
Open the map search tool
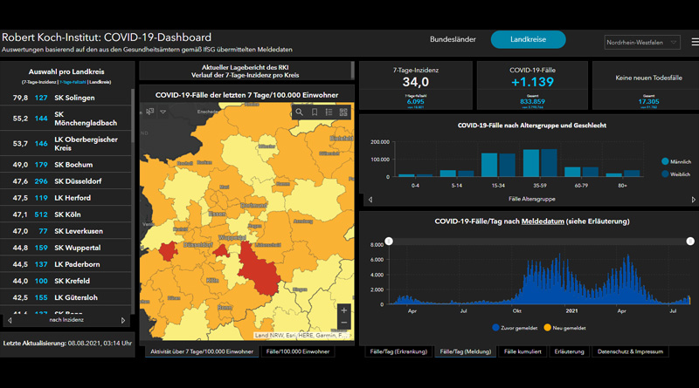click(x=300, y=112)
